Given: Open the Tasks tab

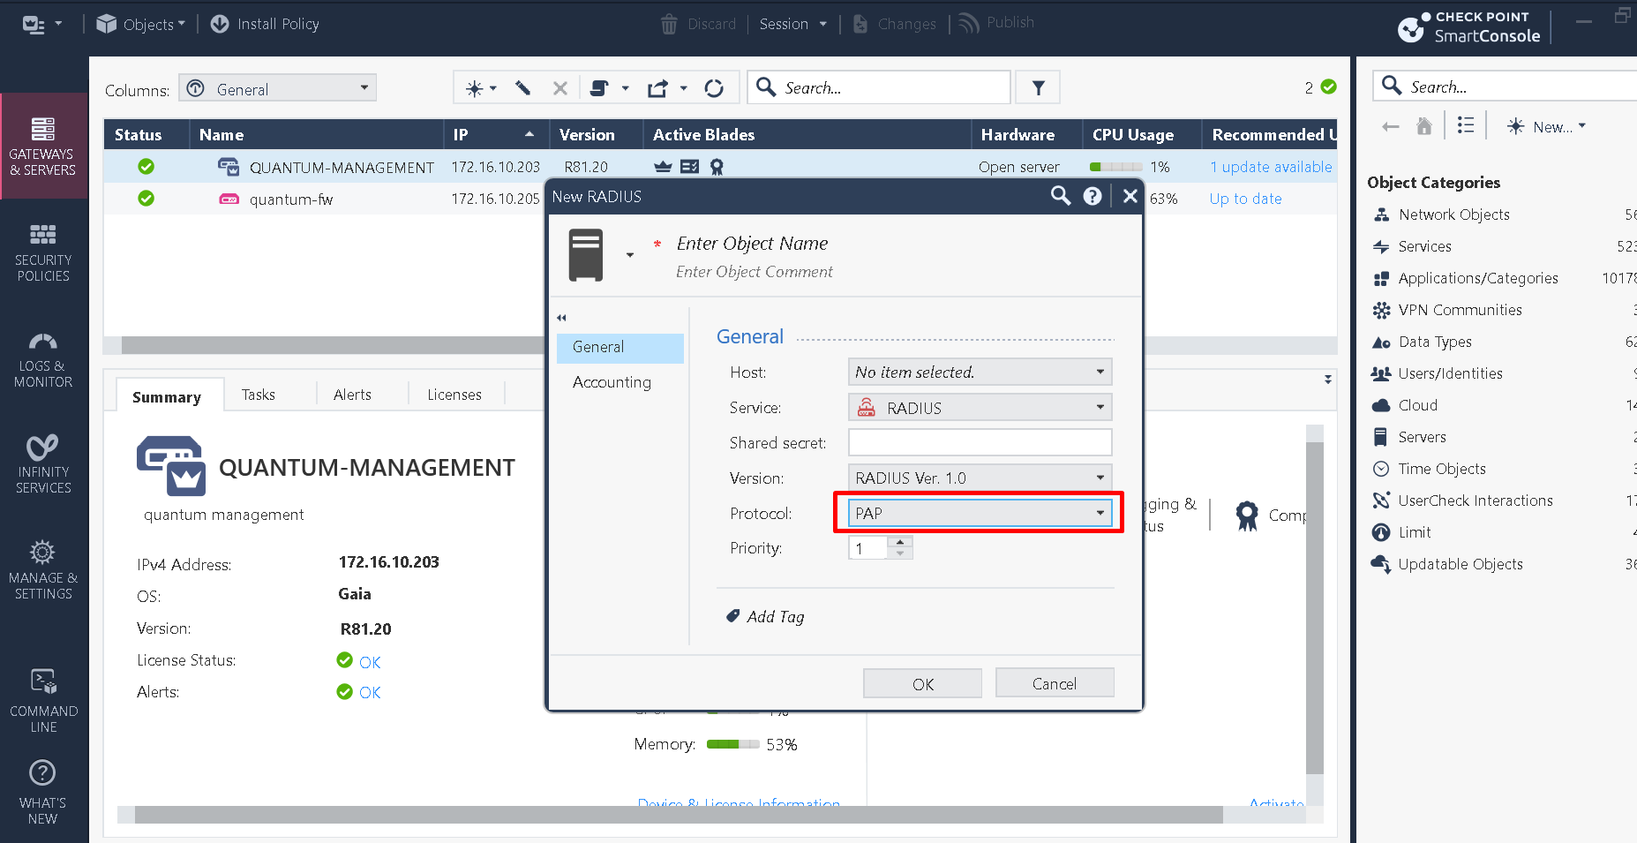Looking at the screenshot, I should tap(258, 394).
